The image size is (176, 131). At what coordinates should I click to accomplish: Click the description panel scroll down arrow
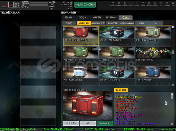[172, 124]
